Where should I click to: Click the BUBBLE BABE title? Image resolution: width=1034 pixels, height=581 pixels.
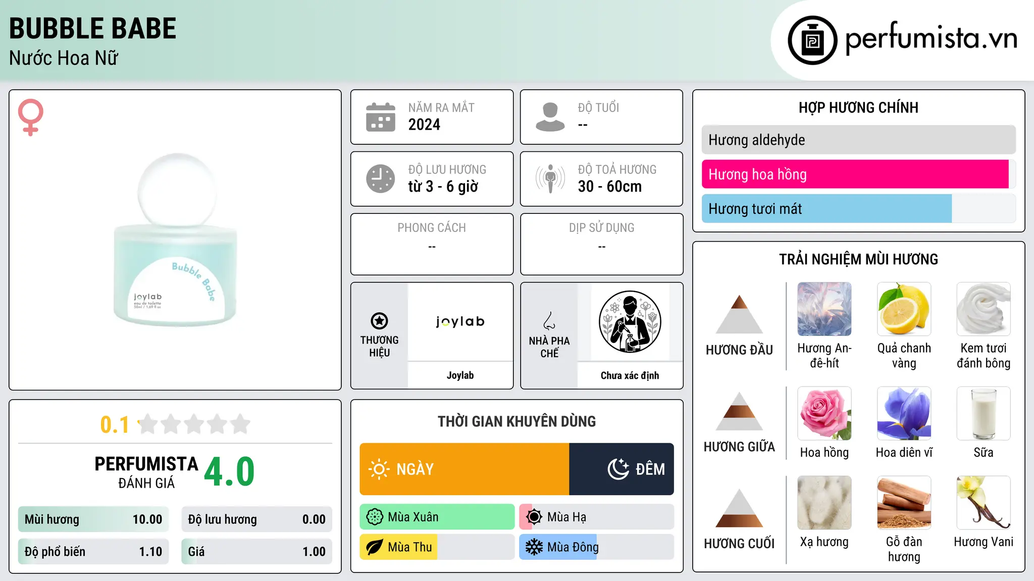(x=93, y=28)
